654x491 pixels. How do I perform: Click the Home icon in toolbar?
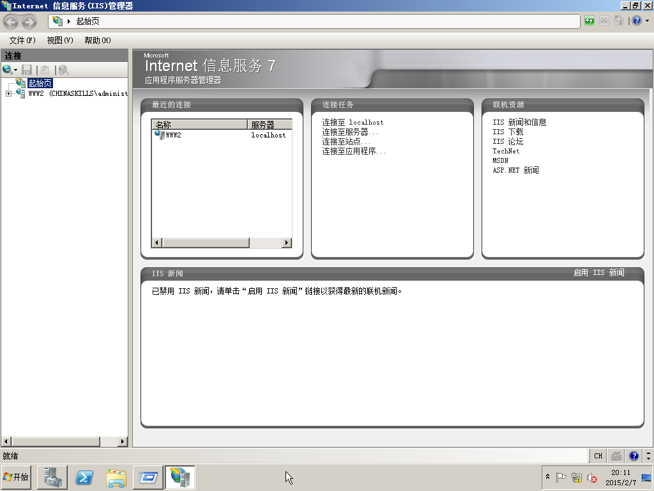(x=619, y=21)
